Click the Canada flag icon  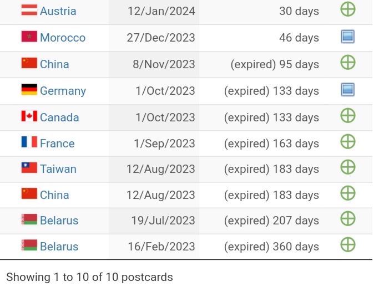click(29, 117)
